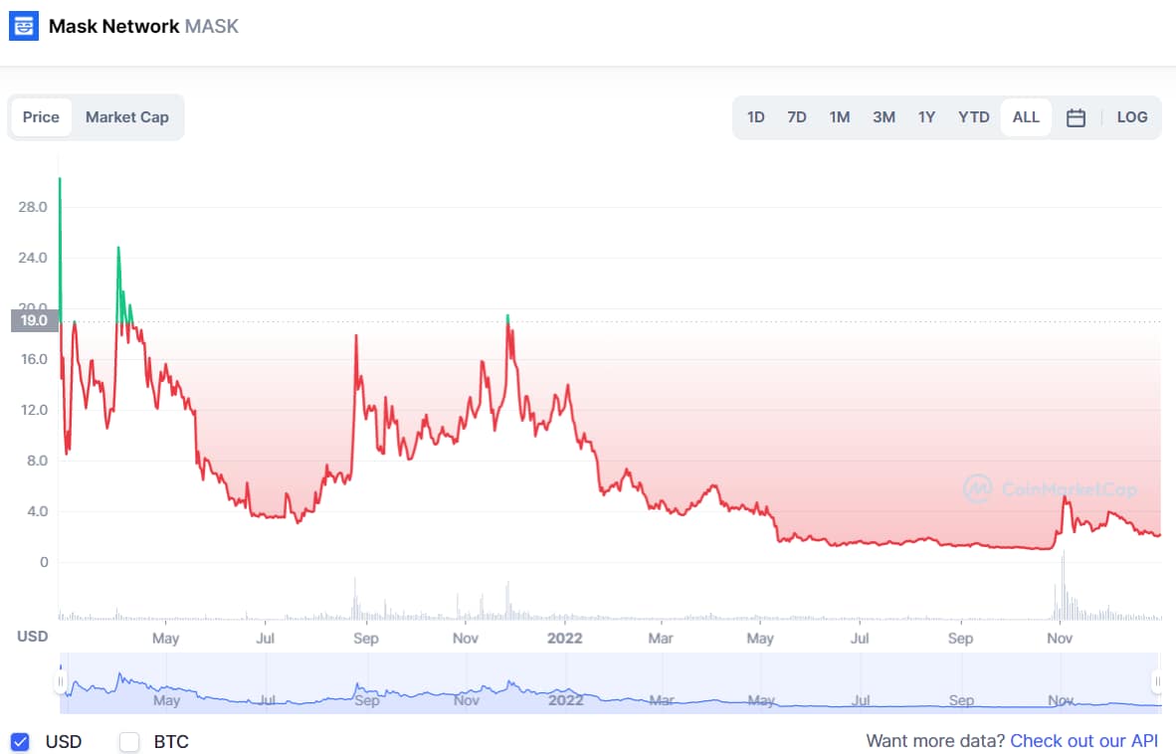Toggle LOG scale on the chart
1176x754 pixels.
click(x=1132, y=117)
